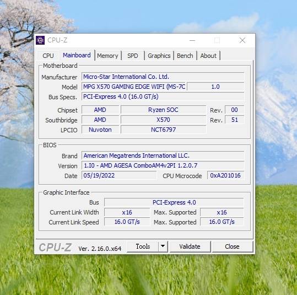Switch to the CPU tab
Screen dimensions: 297x295
[48, 56]
